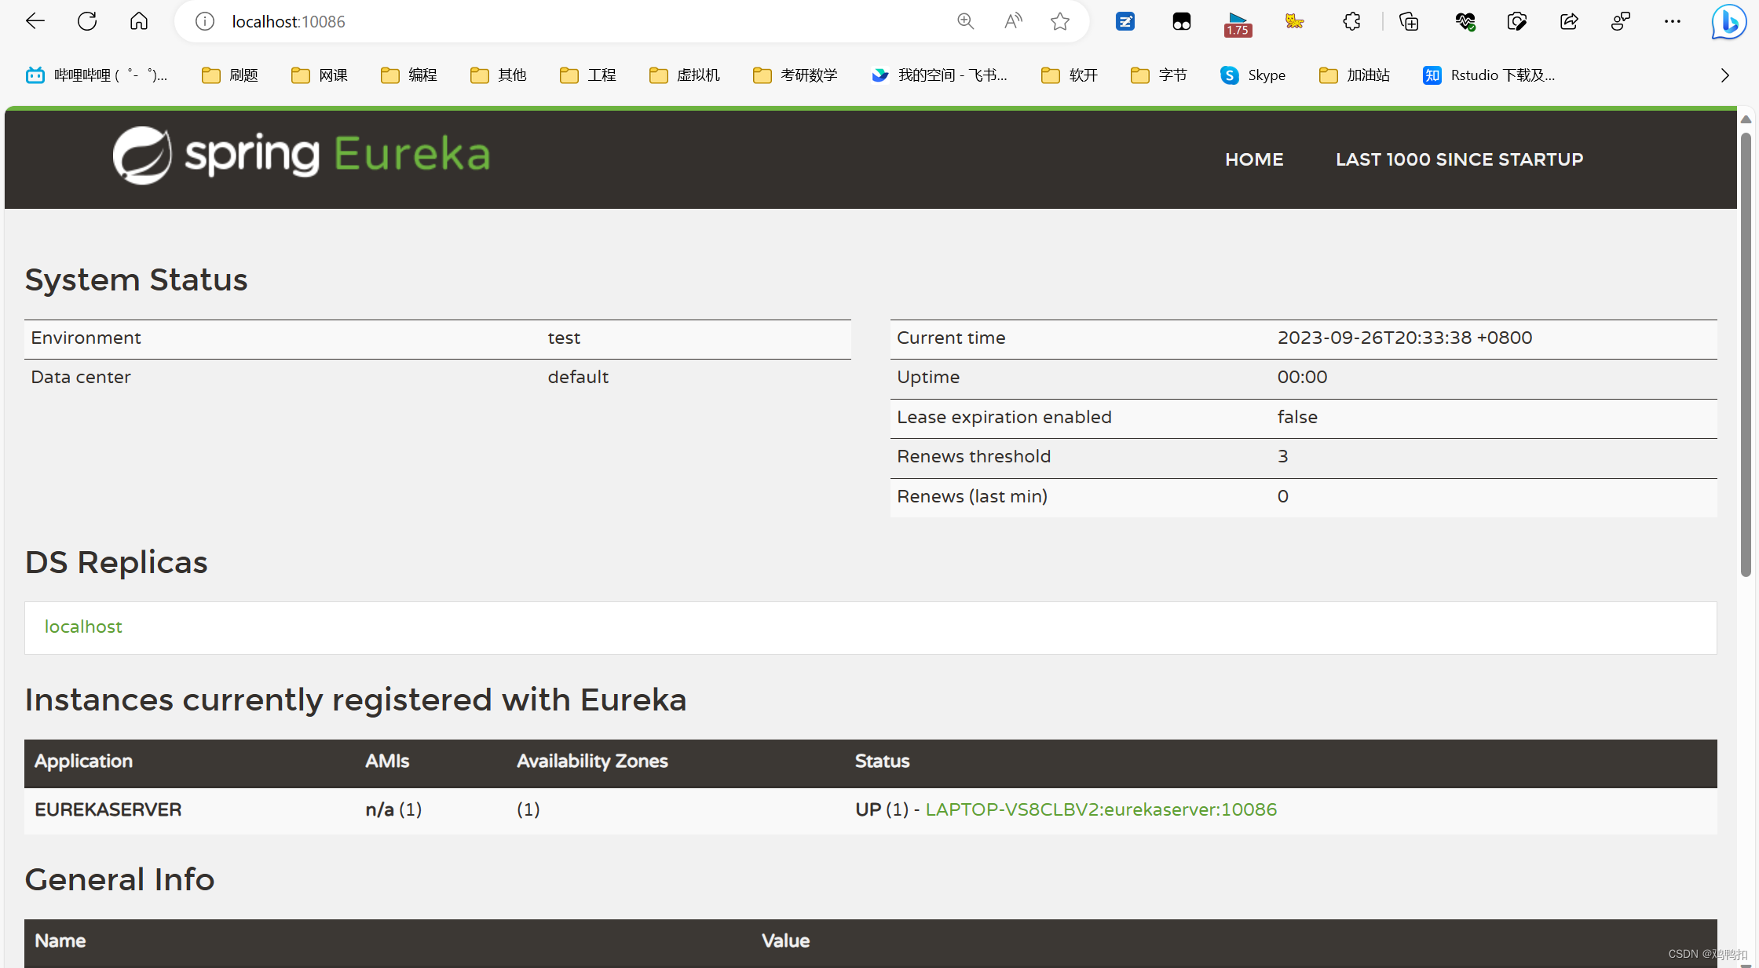Click the Spring Eureka logo

[x=302, y=155]
